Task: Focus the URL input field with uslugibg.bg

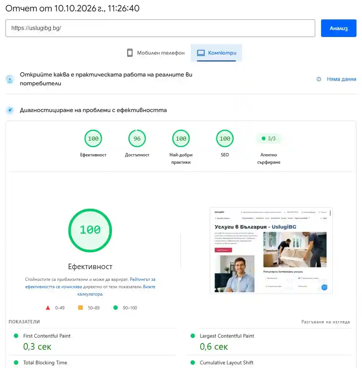Action: click(x=160, y=28)
